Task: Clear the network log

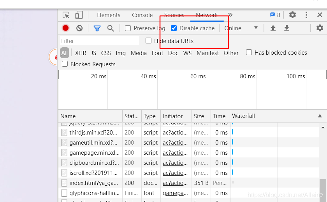Action: 79,28
